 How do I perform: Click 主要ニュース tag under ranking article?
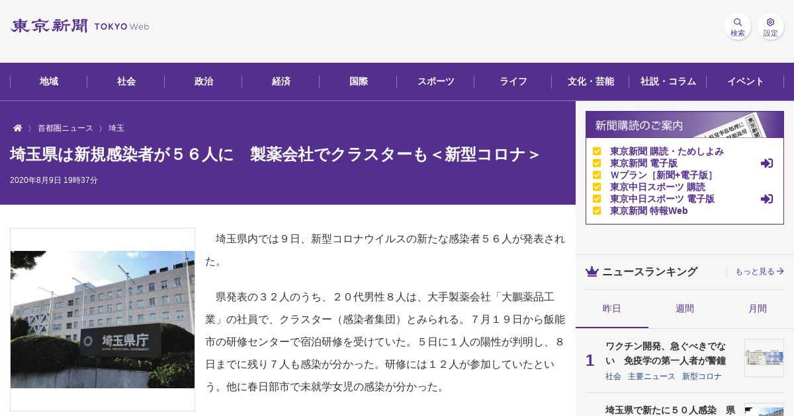(652, 376)
